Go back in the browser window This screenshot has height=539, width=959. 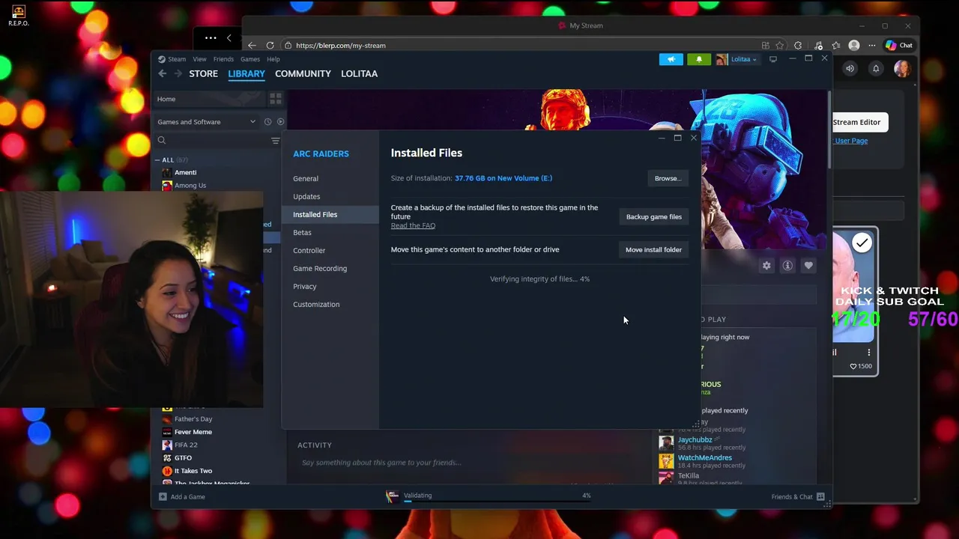coord(252,46)
